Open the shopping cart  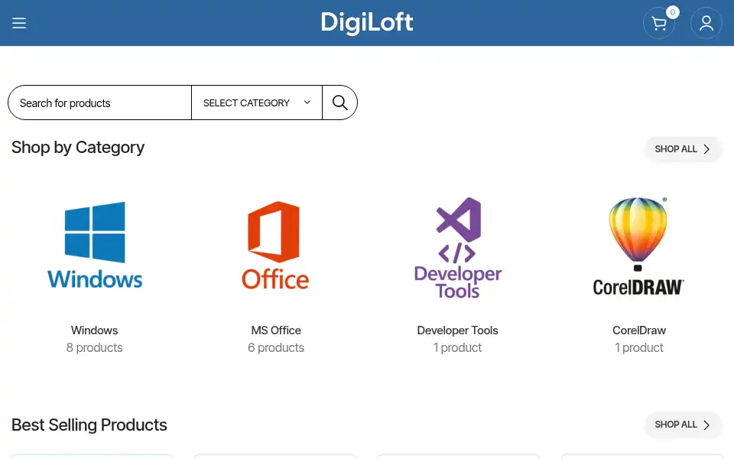tap(659, 23)
